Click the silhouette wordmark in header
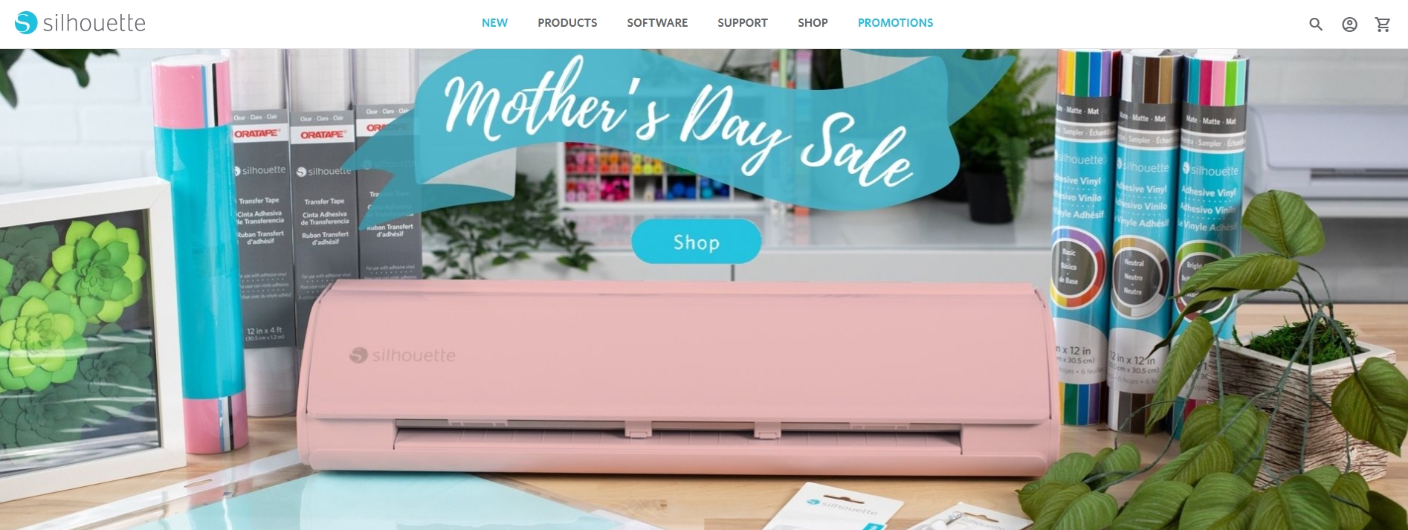 pyautogui.click(x=94, y=23)
